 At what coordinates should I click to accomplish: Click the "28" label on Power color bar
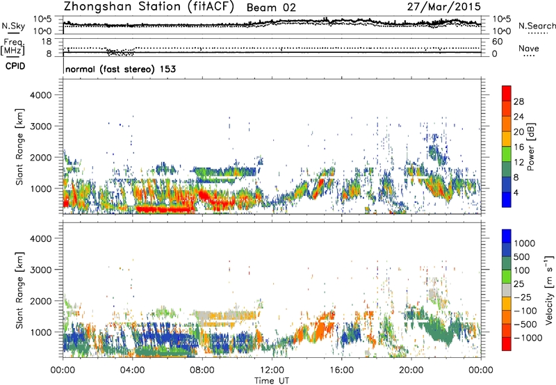[518, 101]
